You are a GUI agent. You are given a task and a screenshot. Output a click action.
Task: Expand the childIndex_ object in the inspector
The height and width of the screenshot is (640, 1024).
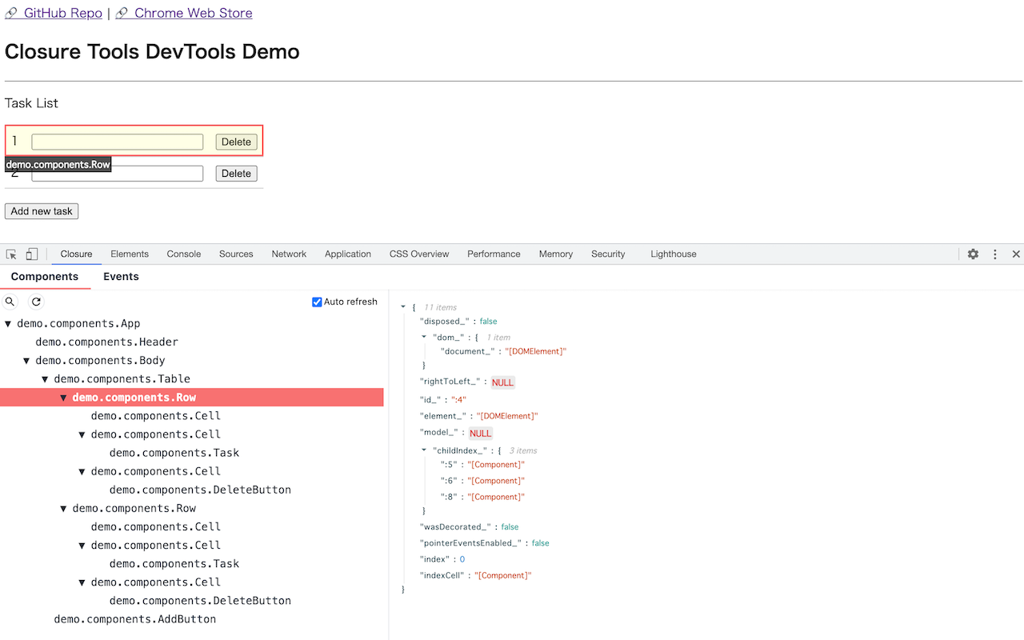pyautogui.click(x=424, y=450)
